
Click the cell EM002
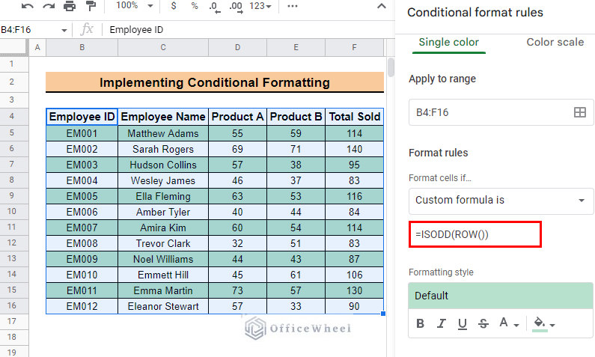click(x=82, y=149)
